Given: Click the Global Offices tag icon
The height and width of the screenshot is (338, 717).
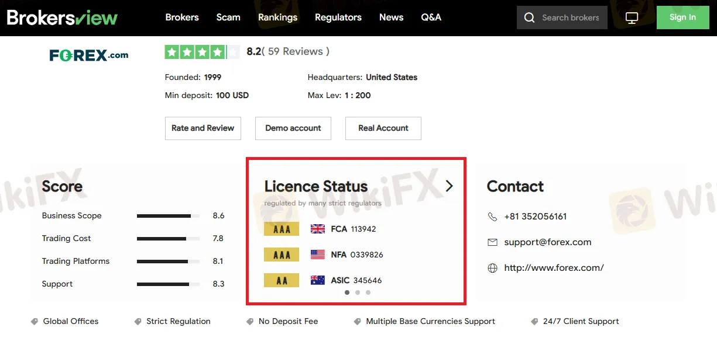Looking at the screenshot, I should click(x=35, y=321).
